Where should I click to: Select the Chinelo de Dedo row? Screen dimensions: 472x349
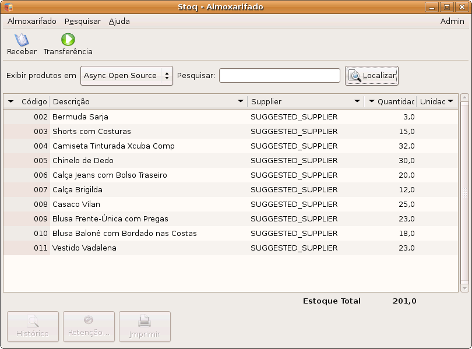[83, 161]
